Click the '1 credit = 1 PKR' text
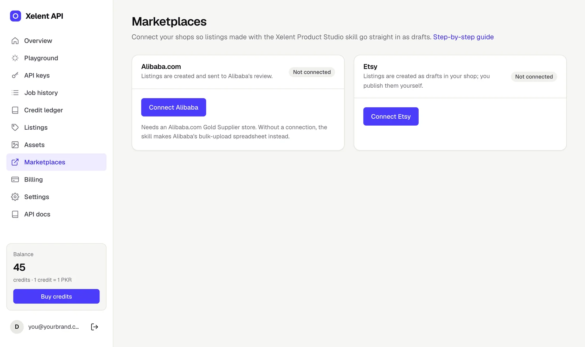 click(x=53, y=280)
